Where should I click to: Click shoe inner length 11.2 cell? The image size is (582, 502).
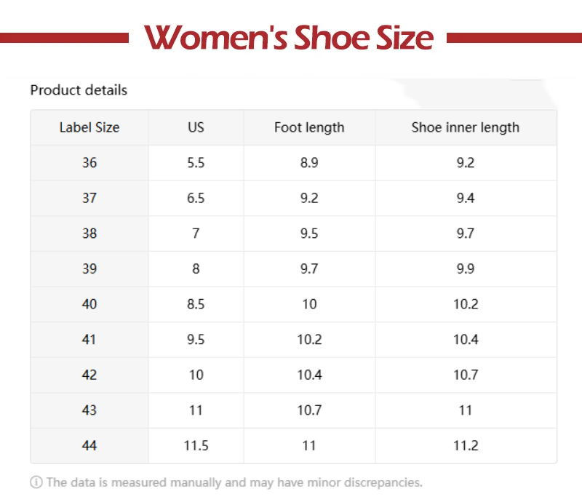[466, 445]
